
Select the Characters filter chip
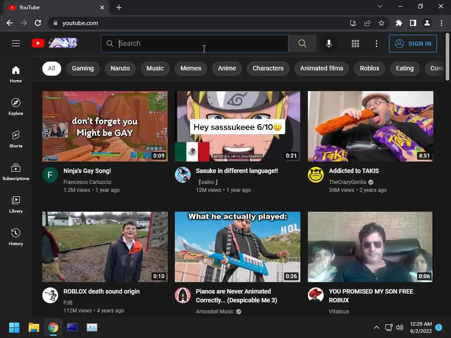point(268,68)
